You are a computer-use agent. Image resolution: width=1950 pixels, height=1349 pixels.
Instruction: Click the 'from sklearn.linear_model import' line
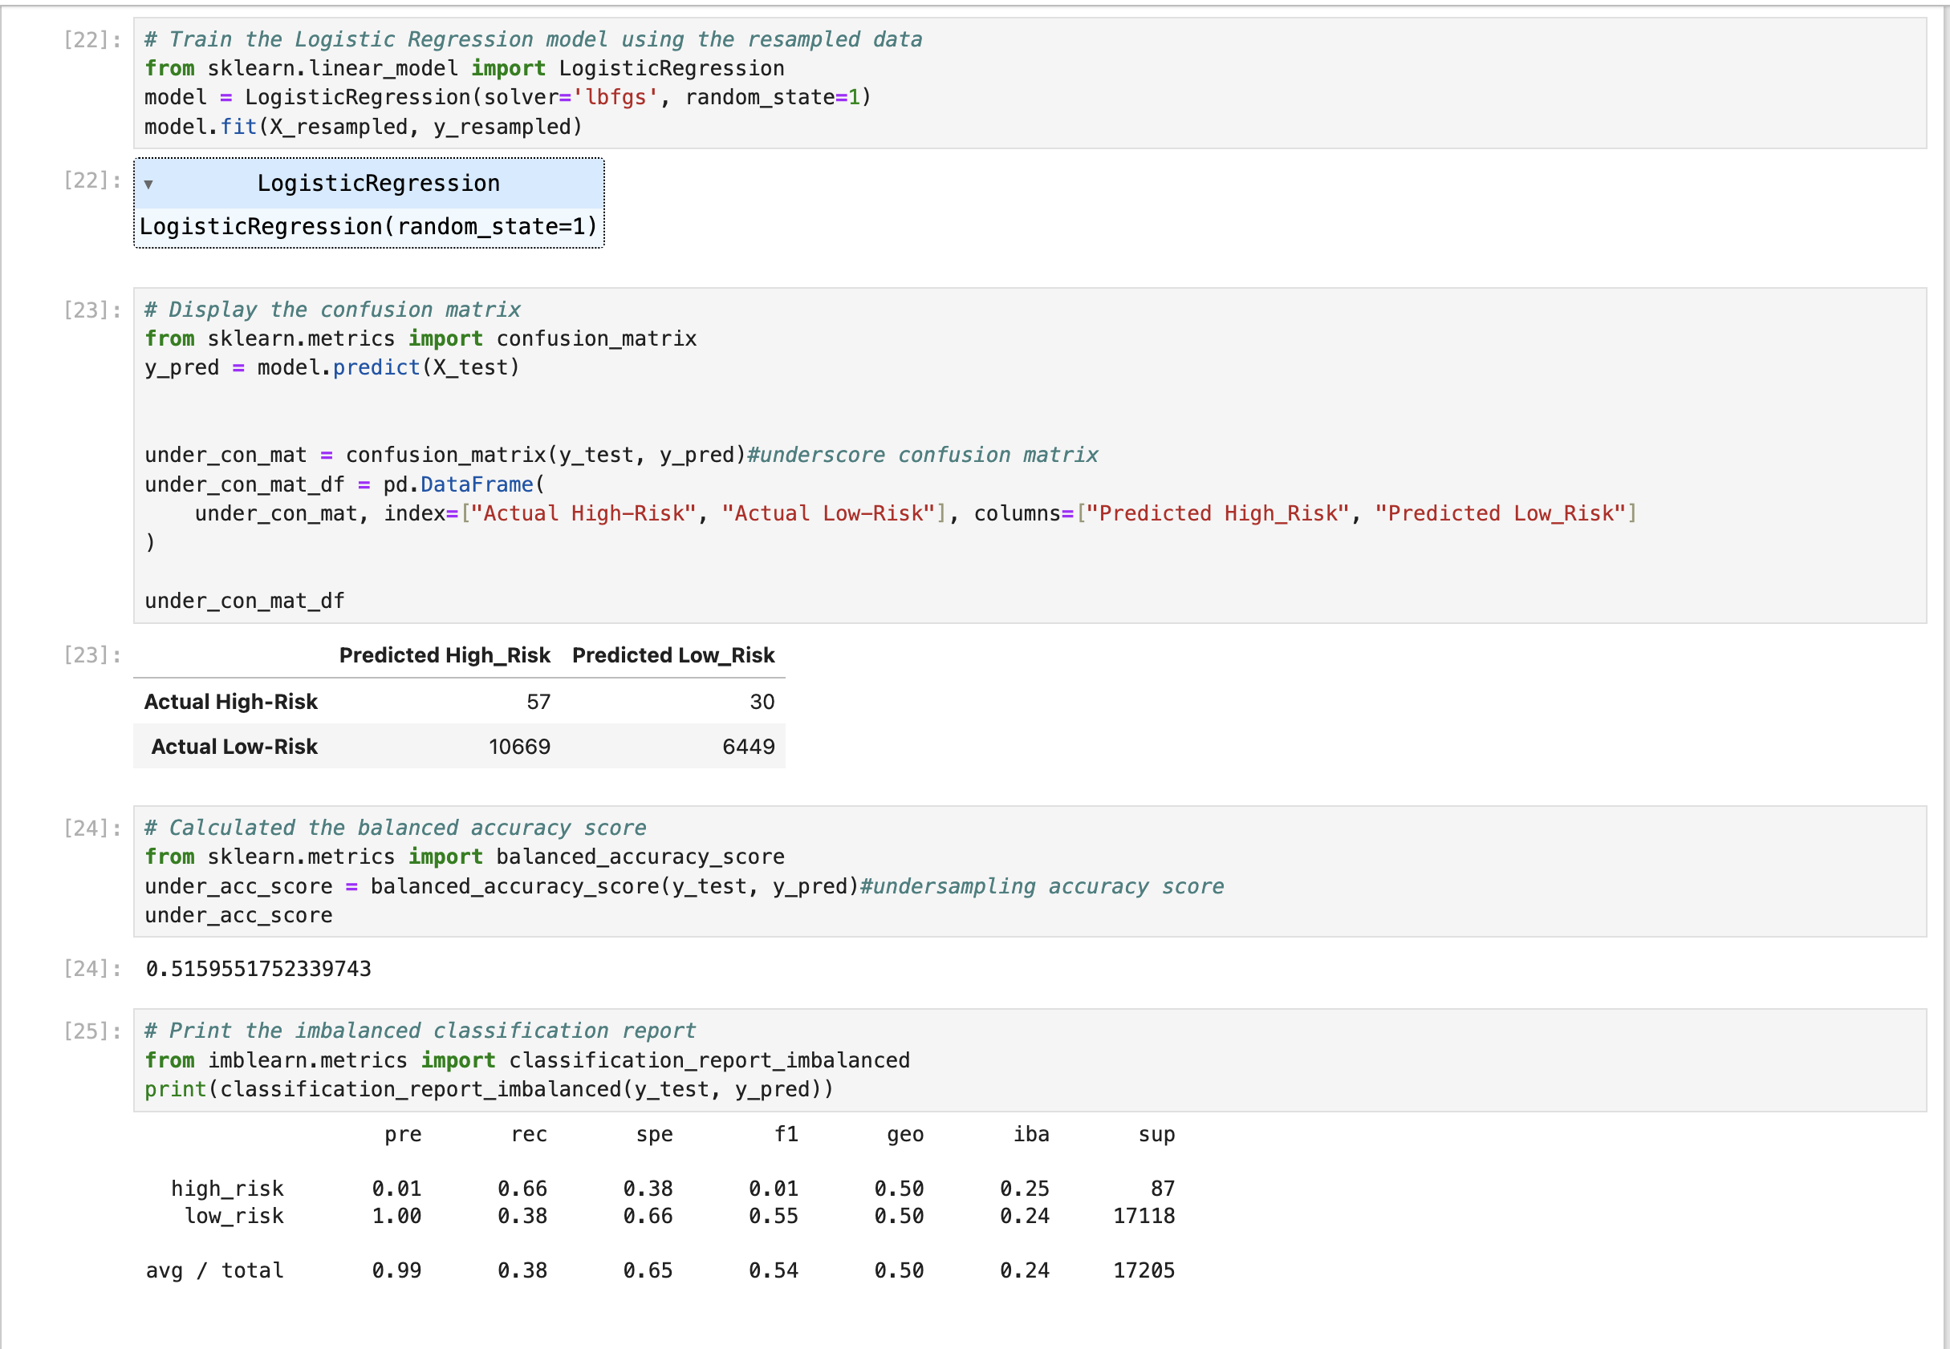coord(465,68)
